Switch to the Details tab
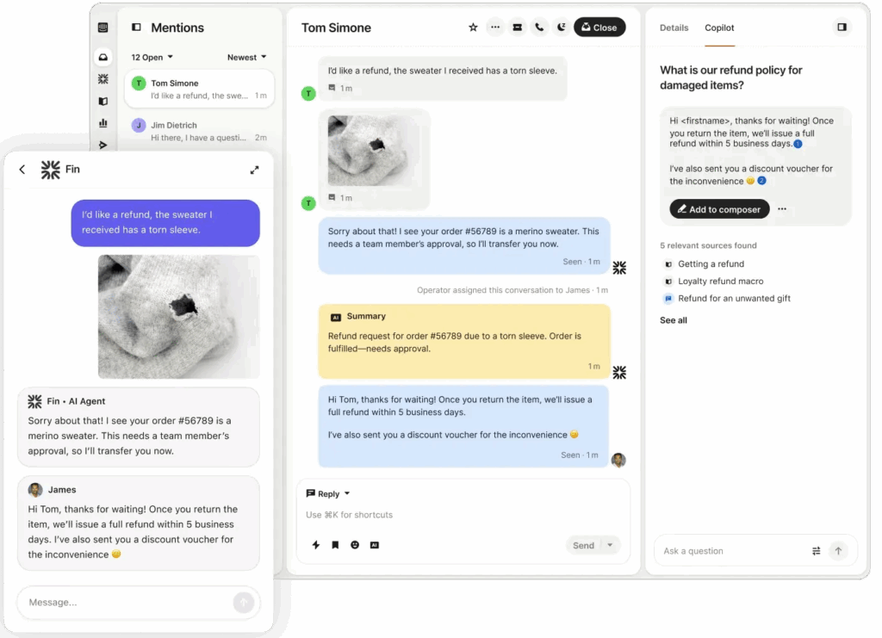The image size is (882, 638). pos(674,28)
